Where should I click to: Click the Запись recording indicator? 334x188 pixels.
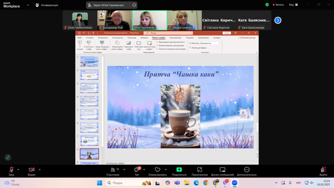coord(278,5)
